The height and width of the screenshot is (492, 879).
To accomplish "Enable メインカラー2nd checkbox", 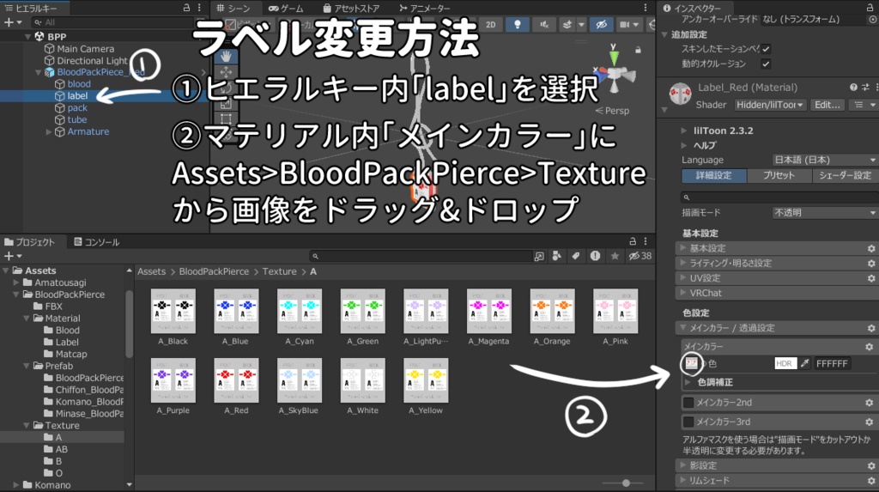I will [x=688, y=403].
